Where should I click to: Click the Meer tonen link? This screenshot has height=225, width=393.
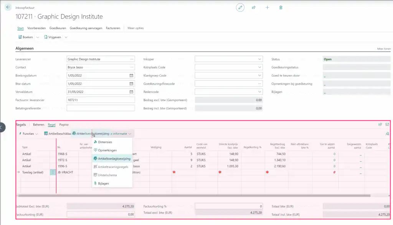[384, 49]
